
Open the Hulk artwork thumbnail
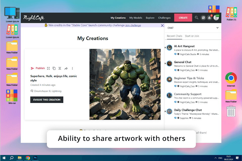tap(125, 84)
